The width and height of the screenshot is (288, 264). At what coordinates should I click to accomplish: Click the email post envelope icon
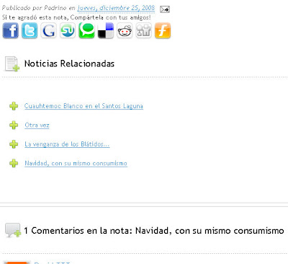coord(165,9)
